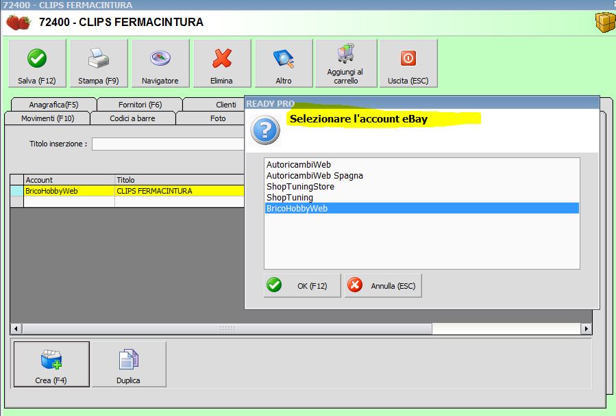Open the Codici a barre tab
616x416 pixels.
tap(132, 118)
